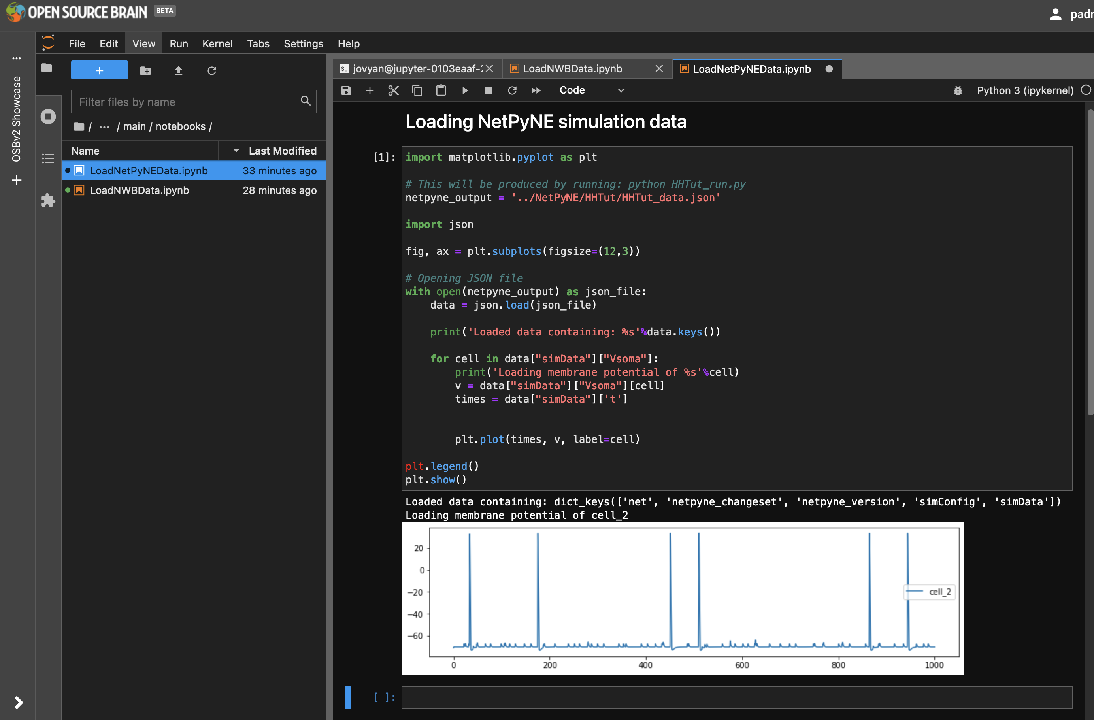Run the selected cell
Screen dimensions: 1094x720
(x=465, y=90)
